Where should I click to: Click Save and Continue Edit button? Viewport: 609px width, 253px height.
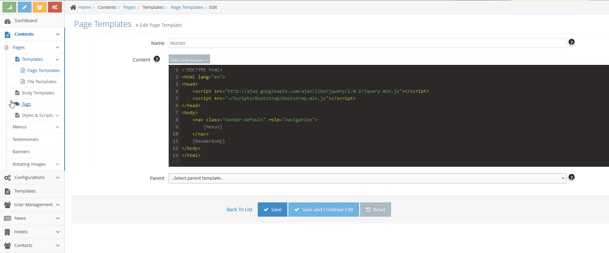323,210
